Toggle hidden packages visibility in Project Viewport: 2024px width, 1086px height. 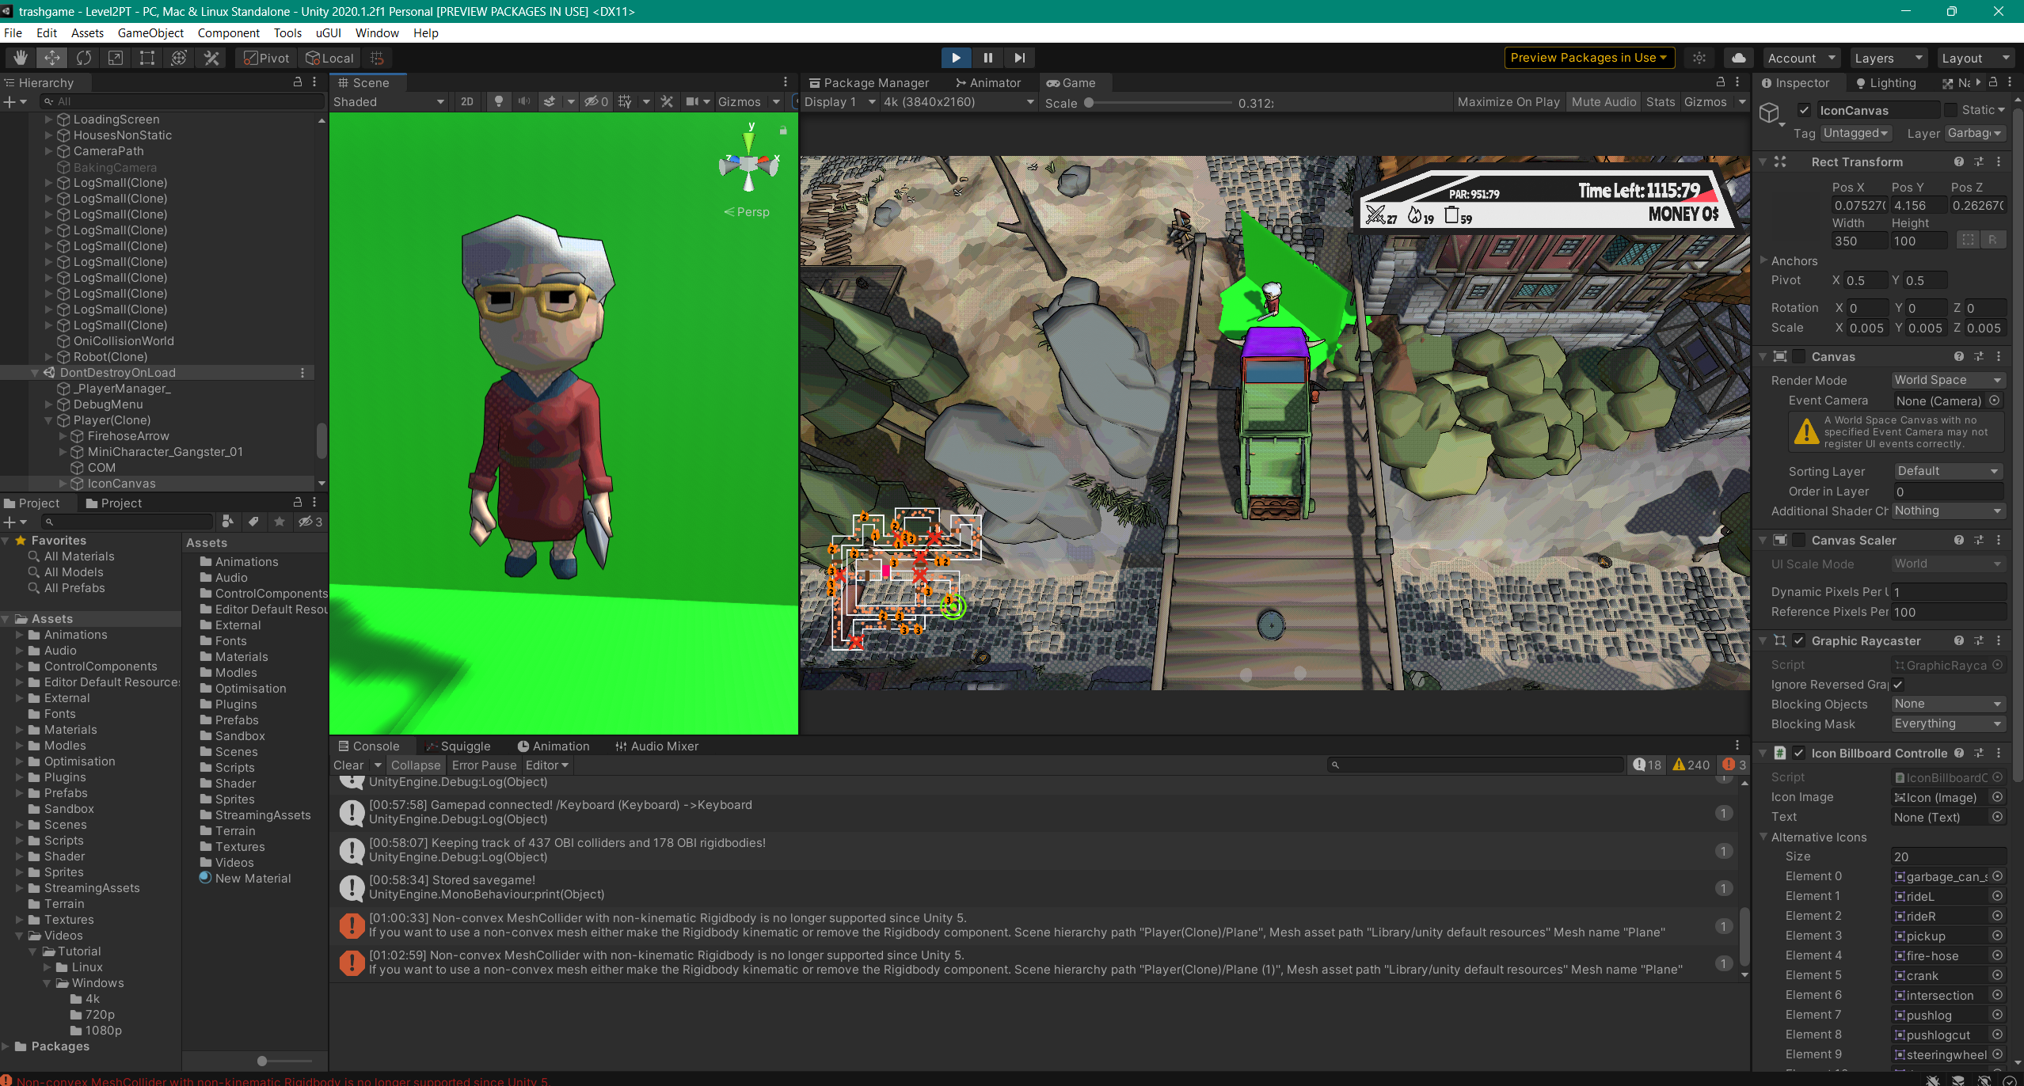click(310, 522)
